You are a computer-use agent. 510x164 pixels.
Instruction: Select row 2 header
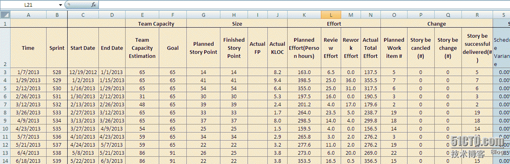6,48
